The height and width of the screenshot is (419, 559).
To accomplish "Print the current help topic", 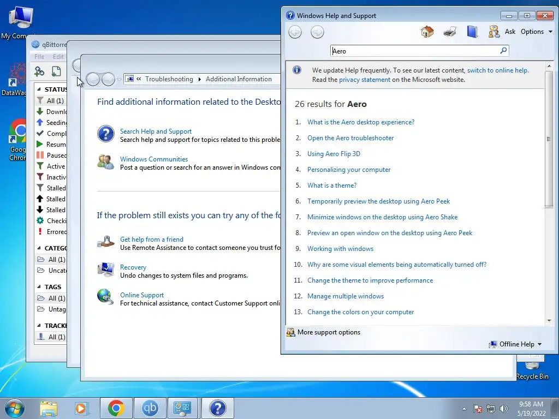I will pyautogui.click(x=450, y=32).
